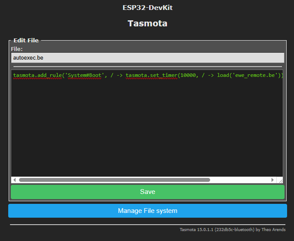Click the green Save button

tap(147, 192)
